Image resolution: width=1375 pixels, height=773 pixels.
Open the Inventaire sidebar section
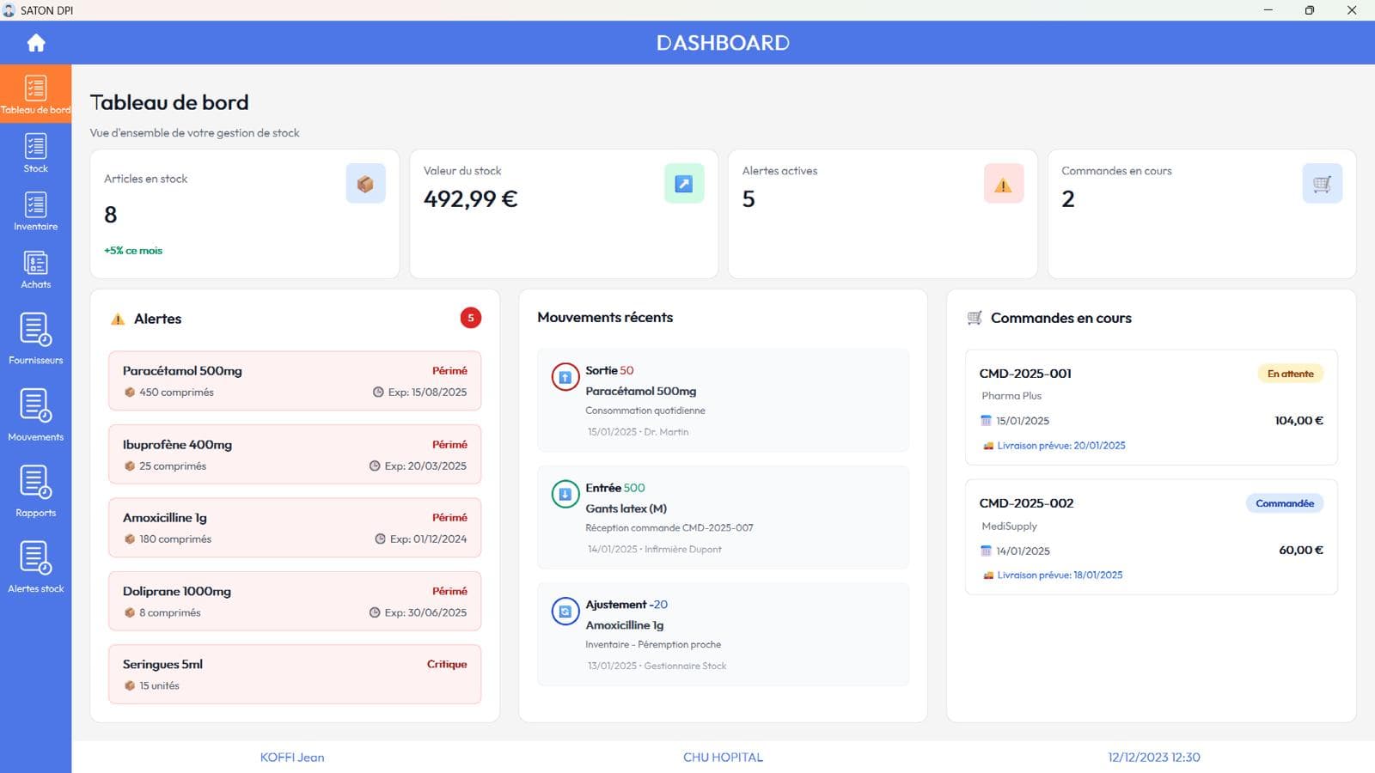pyautogui.click(x=35, y=211)
